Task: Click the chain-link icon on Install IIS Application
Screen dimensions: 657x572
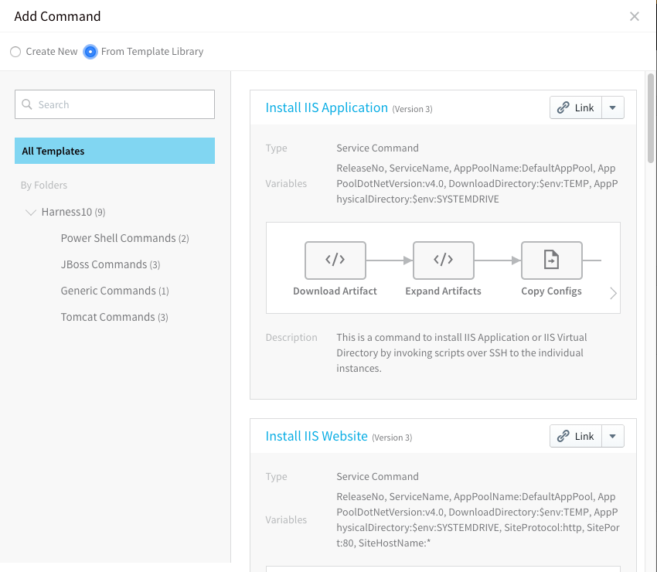Action: [563, 107]
